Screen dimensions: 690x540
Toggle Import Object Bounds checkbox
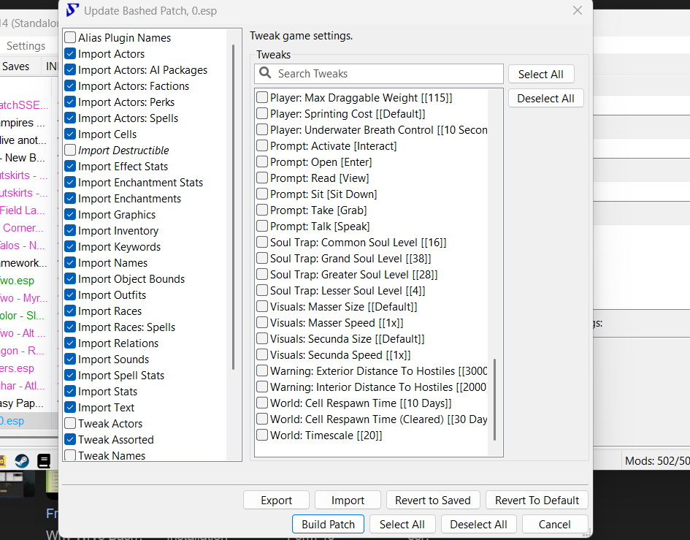[x=70, y=279]
